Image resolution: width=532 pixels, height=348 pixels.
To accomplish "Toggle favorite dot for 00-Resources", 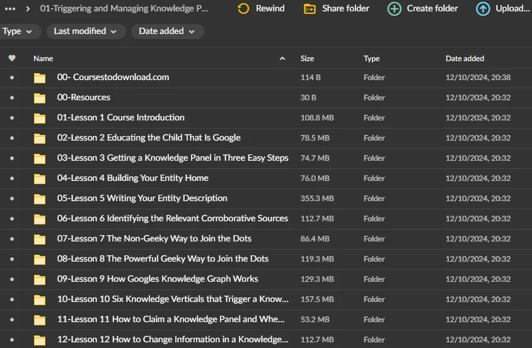I will coord(12,98).
